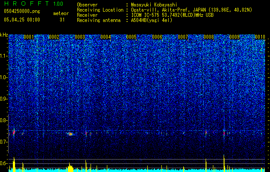Click the "meteor" count label
The image size is (270, 172).
[61, 13]
